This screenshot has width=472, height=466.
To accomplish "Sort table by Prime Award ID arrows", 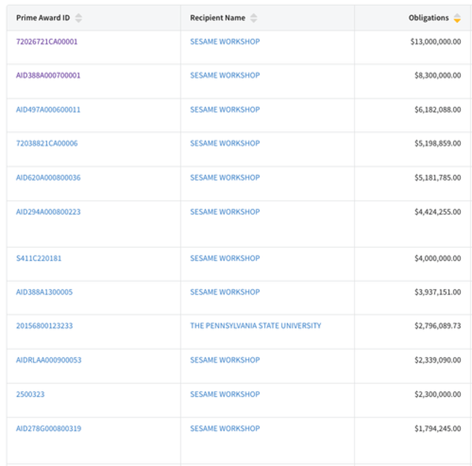I will coord(78,18).
